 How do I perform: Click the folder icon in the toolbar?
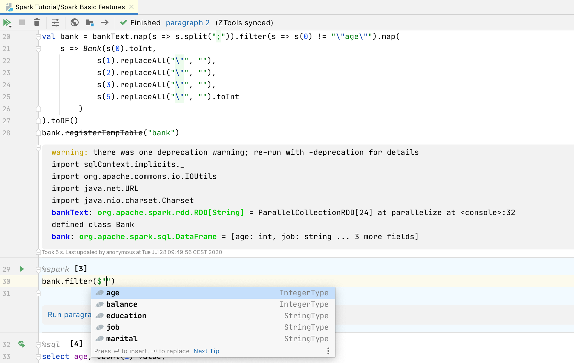point(90,22)
